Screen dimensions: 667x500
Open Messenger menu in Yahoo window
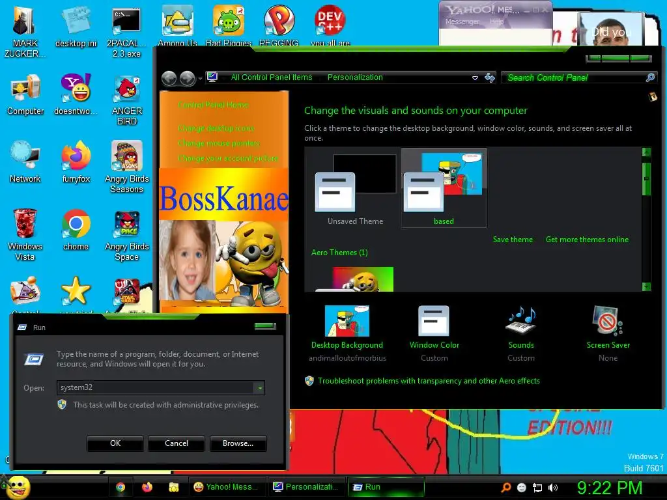coord(462,21)
